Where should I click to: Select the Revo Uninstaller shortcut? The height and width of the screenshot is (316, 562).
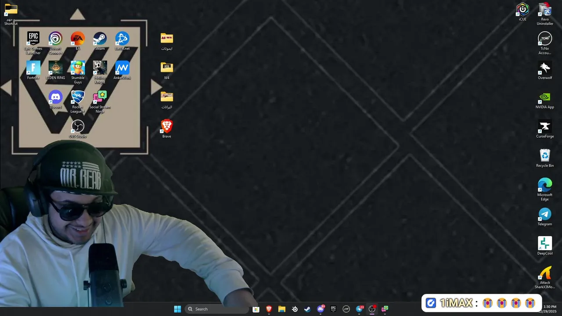545,14
